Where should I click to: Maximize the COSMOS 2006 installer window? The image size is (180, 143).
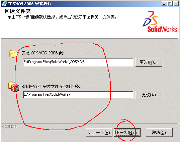pyautogui.click(x=170, y=4)
